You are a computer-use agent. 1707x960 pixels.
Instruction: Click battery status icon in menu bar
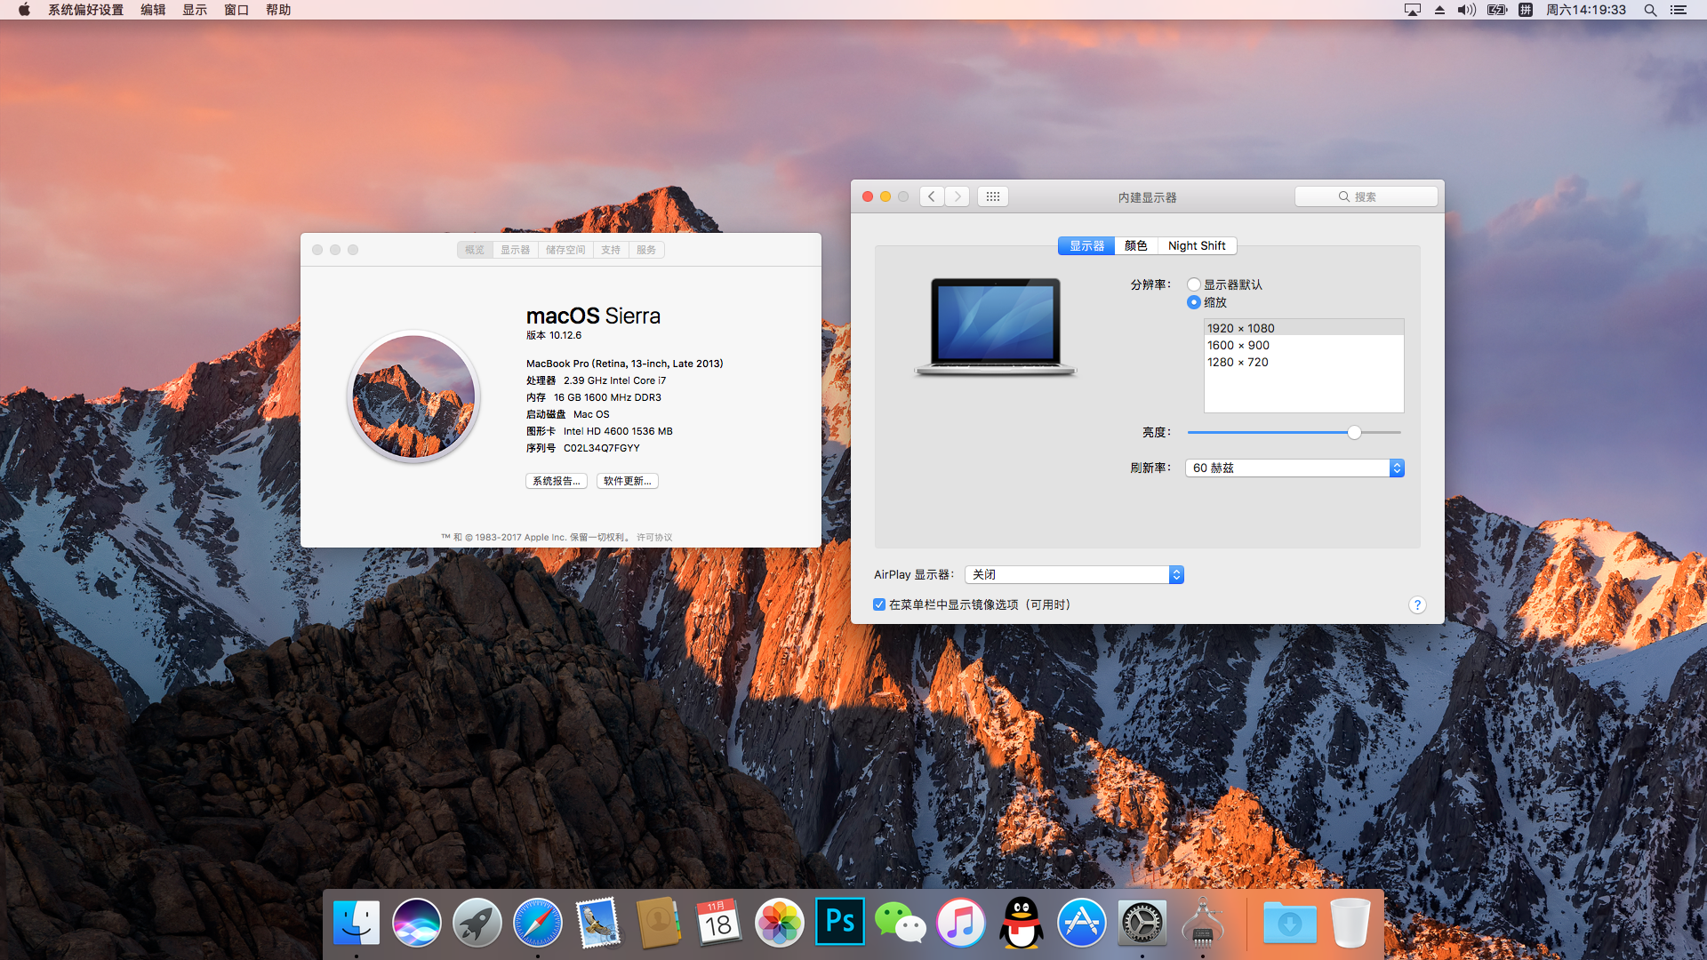point(1497,10)
